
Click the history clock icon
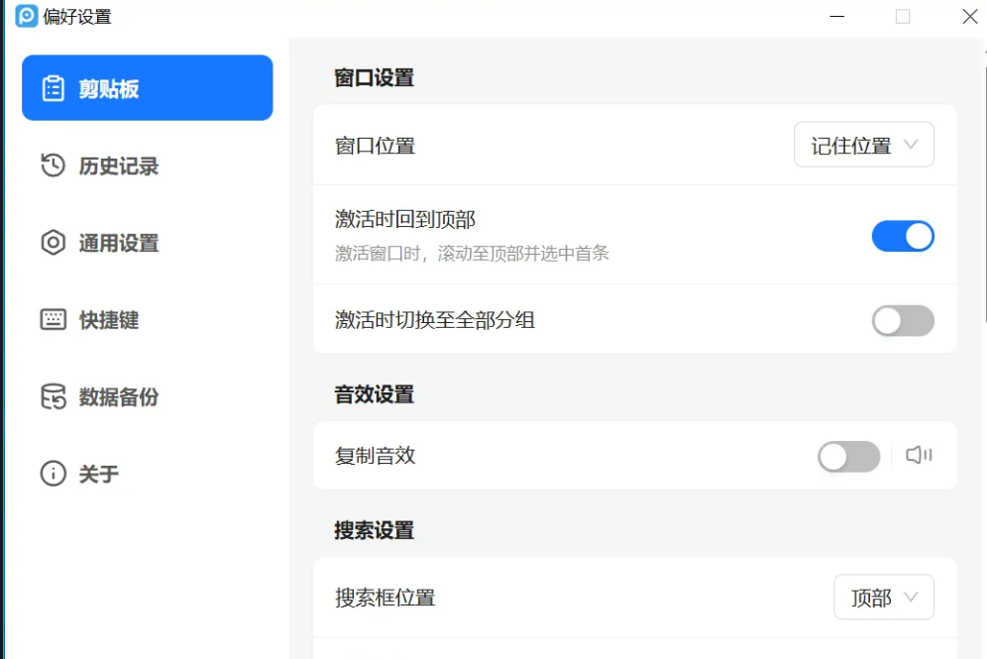tap(53, 165)
